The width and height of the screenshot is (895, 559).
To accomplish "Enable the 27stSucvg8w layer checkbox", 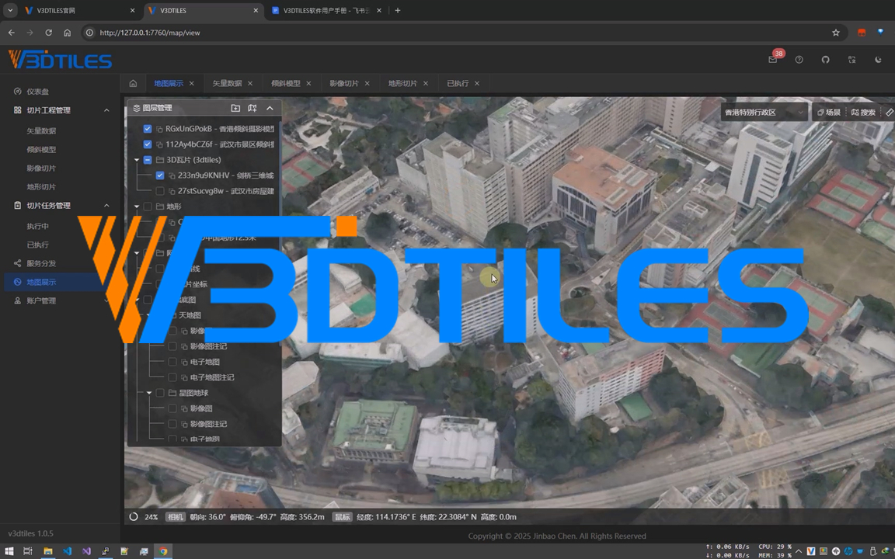I will 160,191.
